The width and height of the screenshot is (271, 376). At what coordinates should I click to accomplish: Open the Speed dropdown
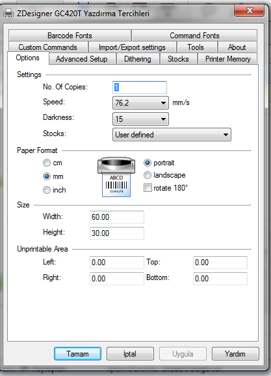pyautogui.click(x=140, y=103)
